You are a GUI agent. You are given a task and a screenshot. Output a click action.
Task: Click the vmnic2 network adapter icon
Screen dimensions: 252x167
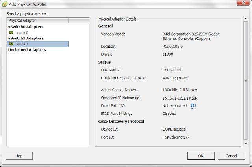[x=11, y=44]
